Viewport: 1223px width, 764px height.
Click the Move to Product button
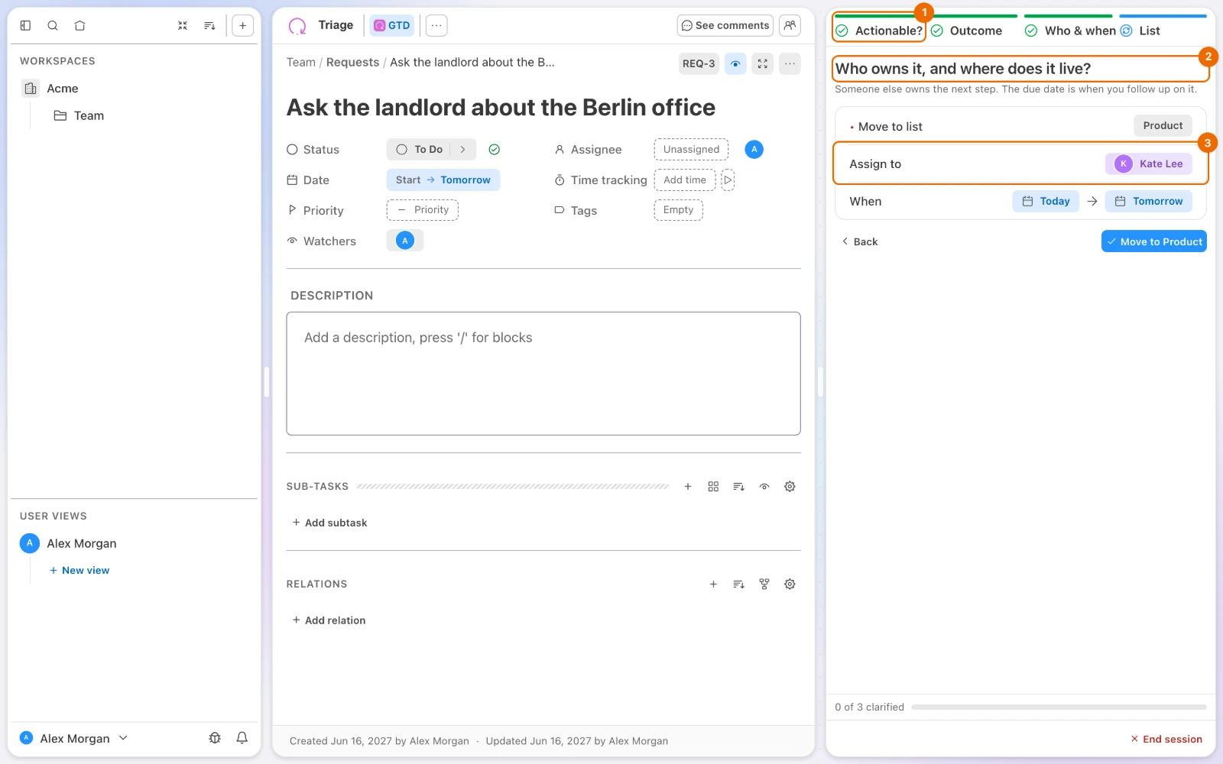click(x=1154, y=241)
